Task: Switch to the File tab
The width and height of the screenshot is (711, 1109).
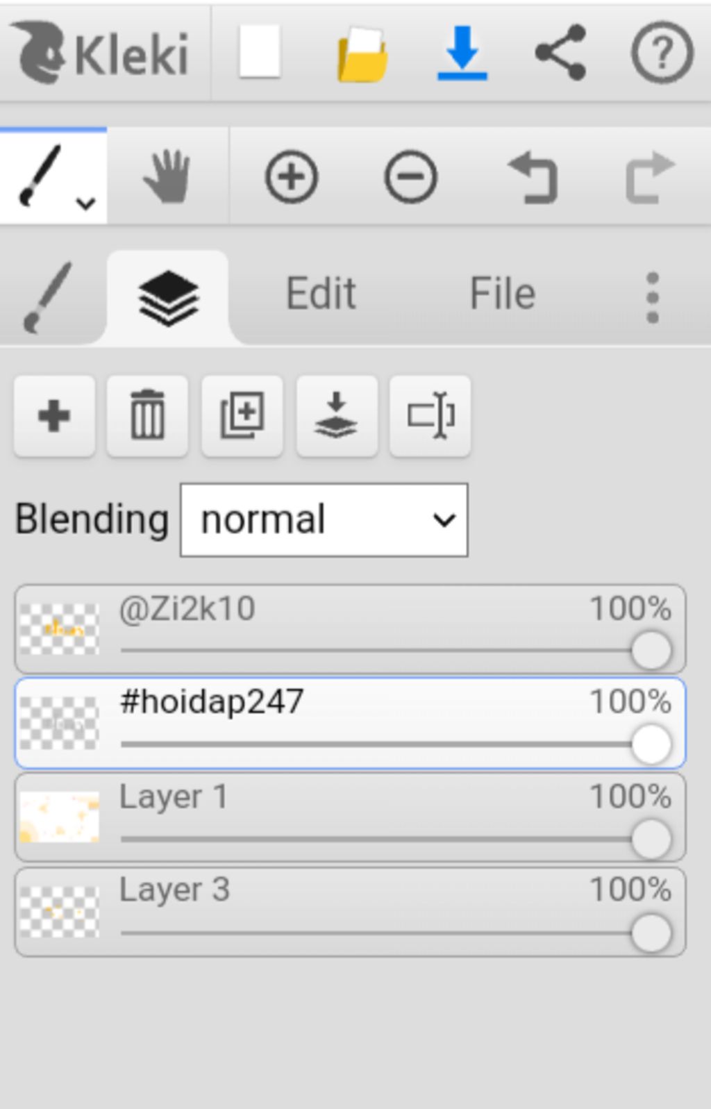Action: 502,294
